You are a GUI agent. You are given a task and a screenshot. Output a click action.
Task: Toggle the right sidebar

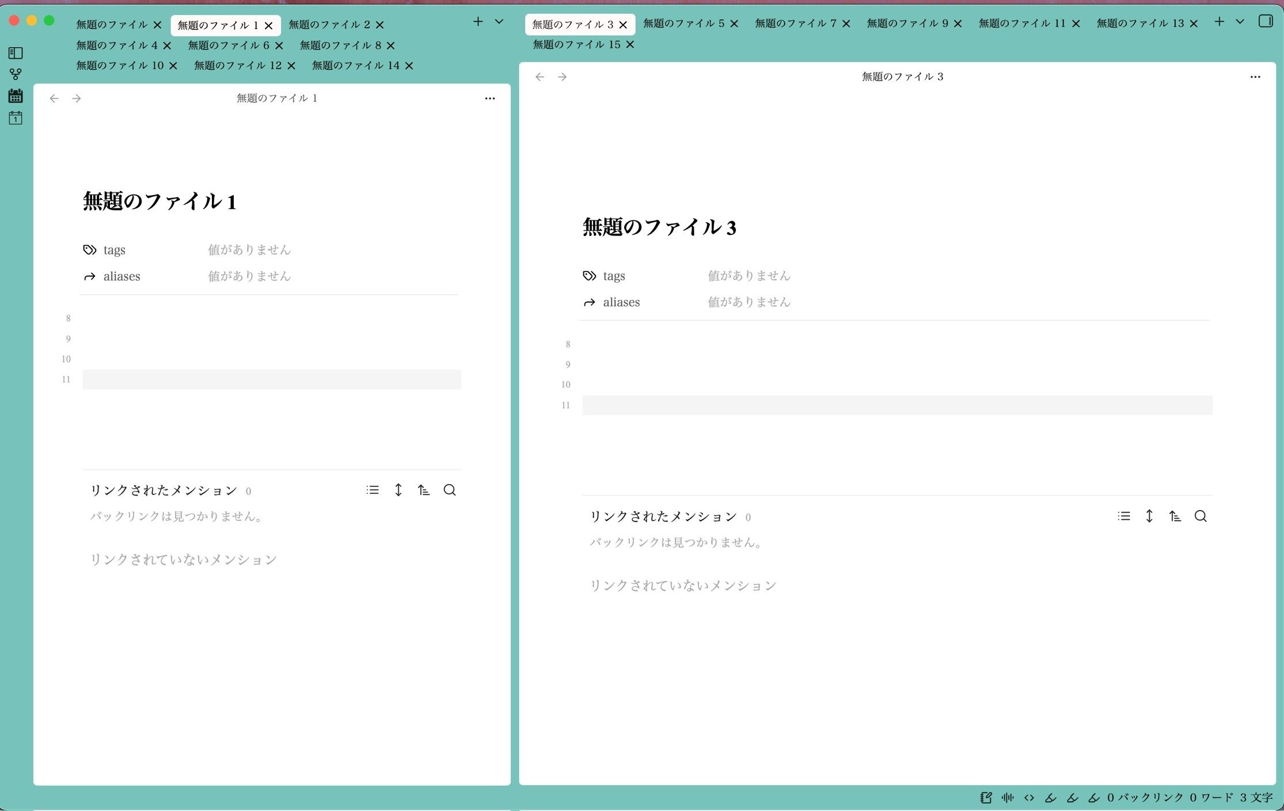[1267, 21]
